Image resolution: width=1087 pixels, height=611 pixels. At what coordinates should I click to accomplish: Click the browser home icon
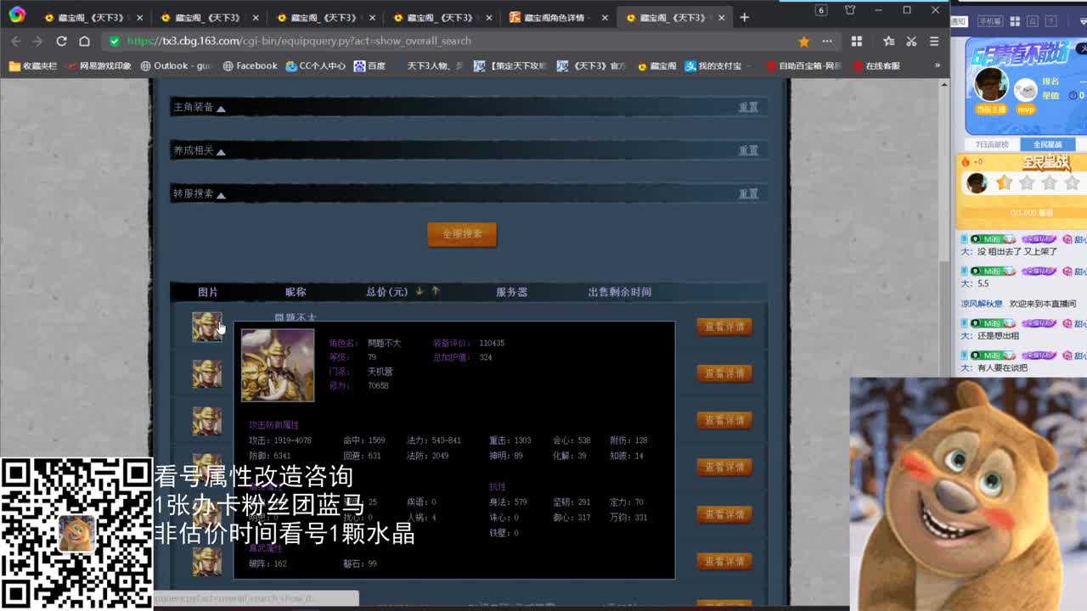(x=84, y=40)
